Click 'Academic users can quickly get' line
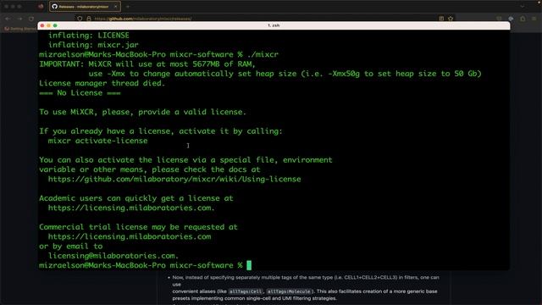This screenshot has height=305, width=542. point(136,198)
